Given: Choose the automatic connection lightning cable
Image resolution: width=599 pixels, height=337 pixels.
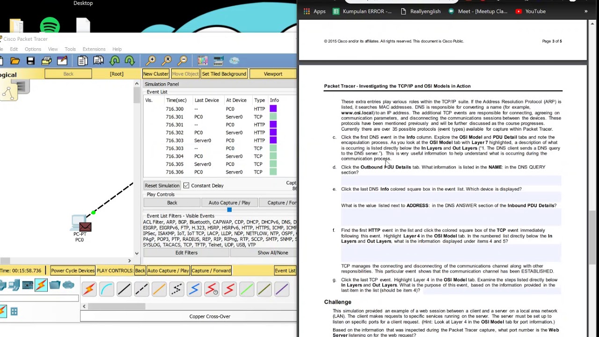Looking at the screenshot, I should 89,289.
